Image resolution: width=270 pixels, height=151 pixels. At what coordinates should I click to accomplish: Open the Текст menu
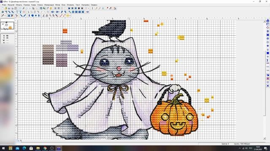[x=78, y=5]
